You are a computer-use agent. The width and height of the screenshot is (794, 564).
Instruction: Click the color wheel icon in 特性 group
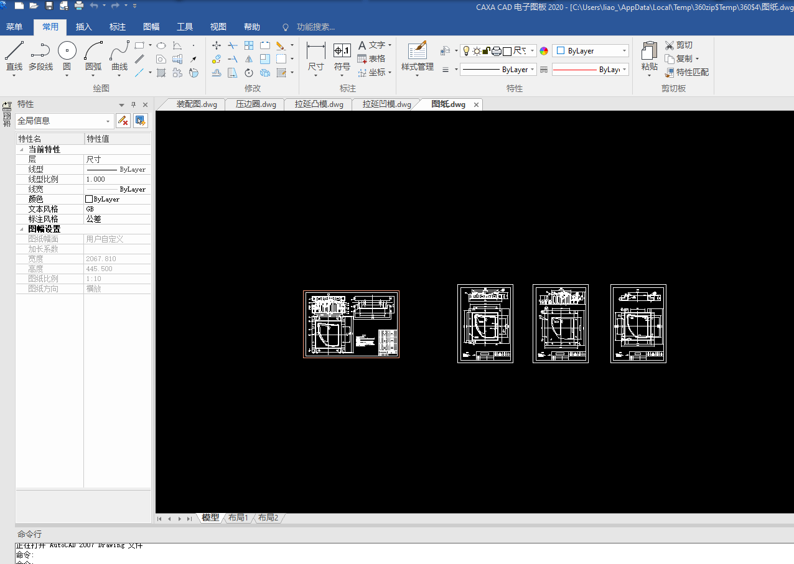(544, 51)
